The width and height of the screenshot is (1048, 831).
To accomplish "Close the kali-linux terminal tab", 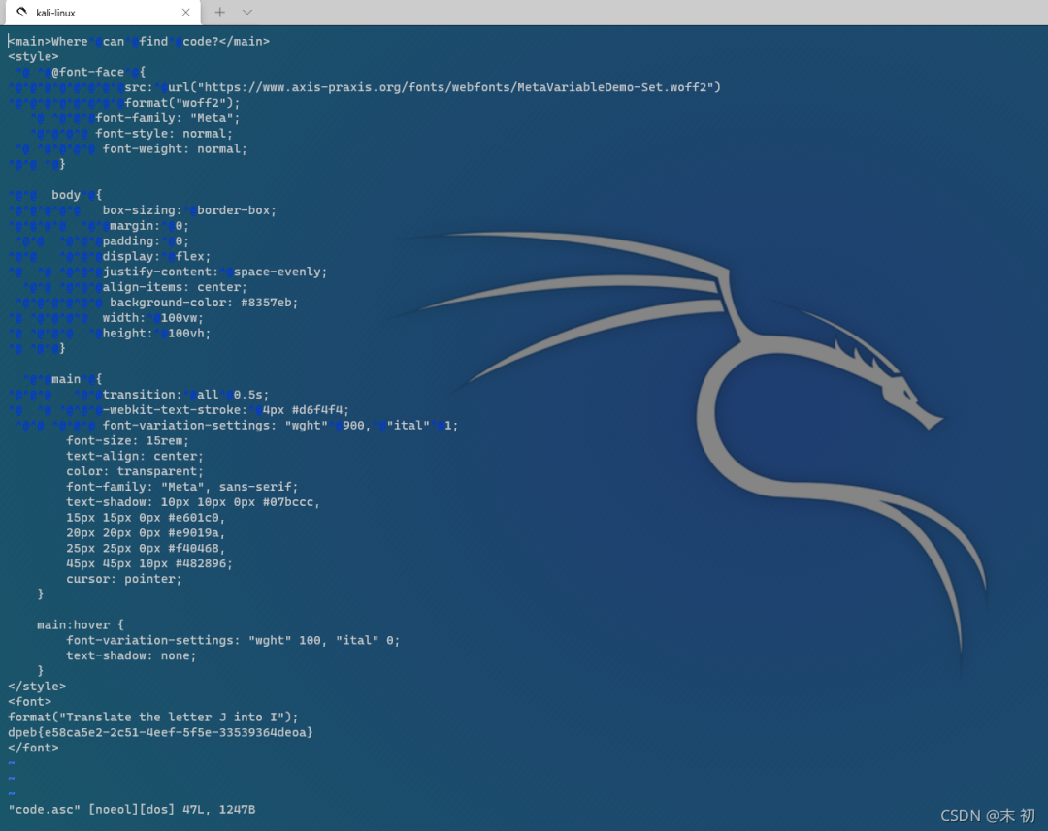I will 186,13.
